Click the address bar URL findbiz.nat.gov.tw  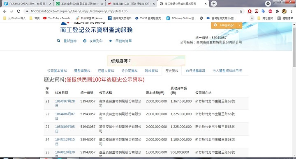79,11
